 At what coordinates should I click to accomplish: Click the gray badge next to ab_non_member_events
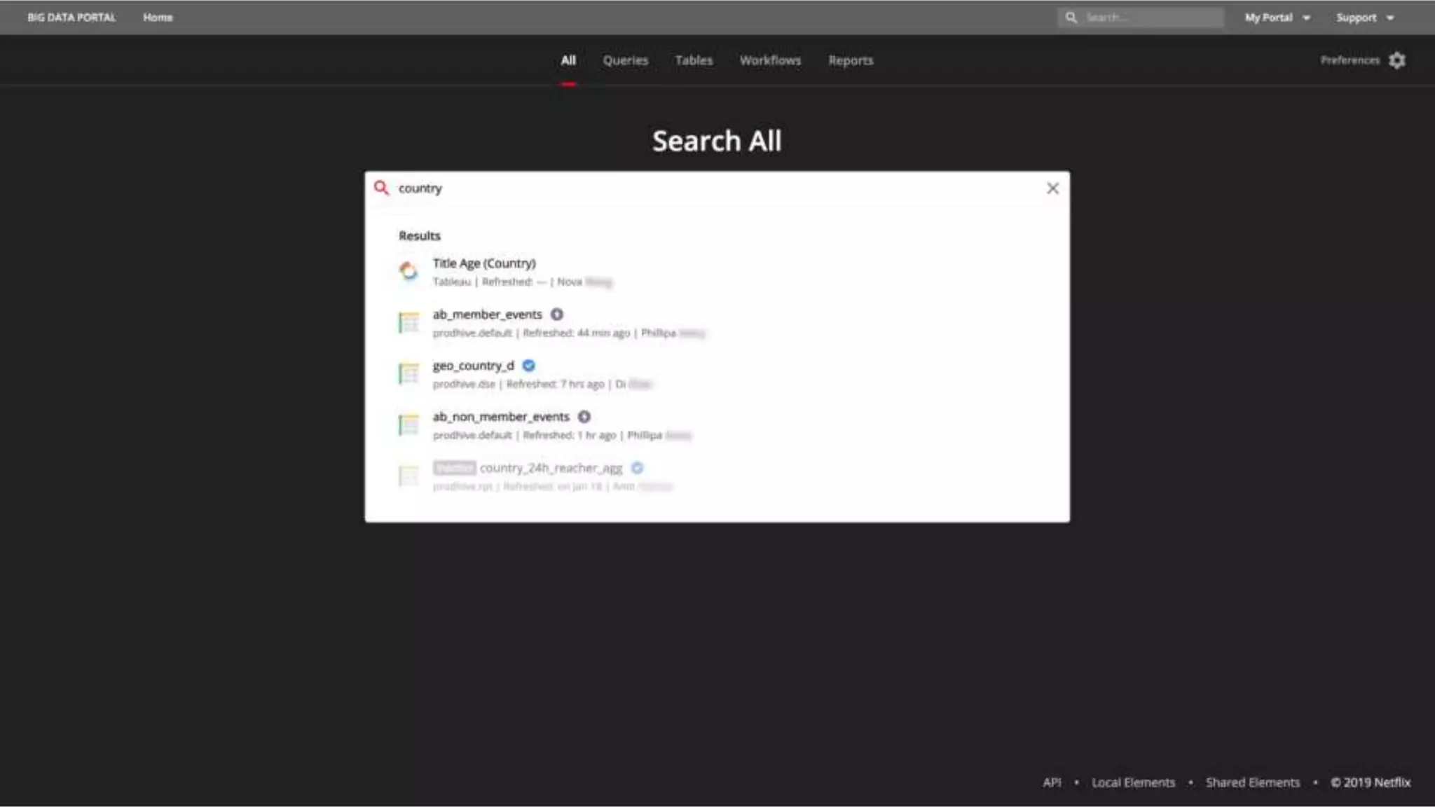click(584, 417)
